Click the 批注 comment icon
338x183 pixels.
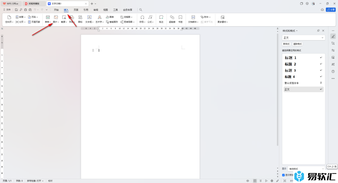pyautogui.click(x=161, y=19)
